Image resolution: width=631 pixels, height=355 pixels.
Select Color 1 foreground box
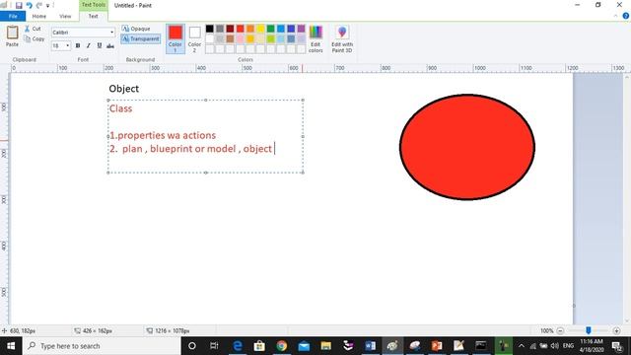[175, 38]
